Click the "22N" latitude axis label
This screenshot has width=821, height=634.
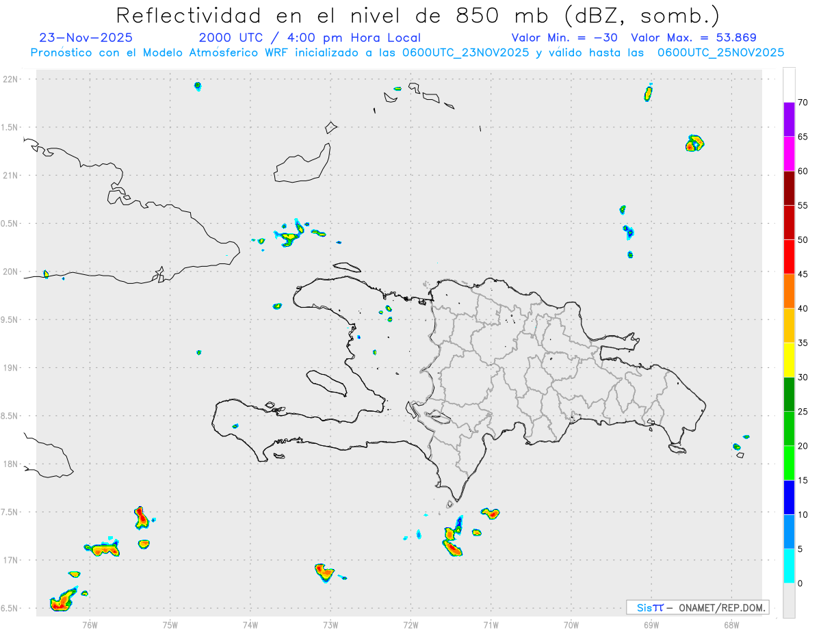click(x=12, y=79)
